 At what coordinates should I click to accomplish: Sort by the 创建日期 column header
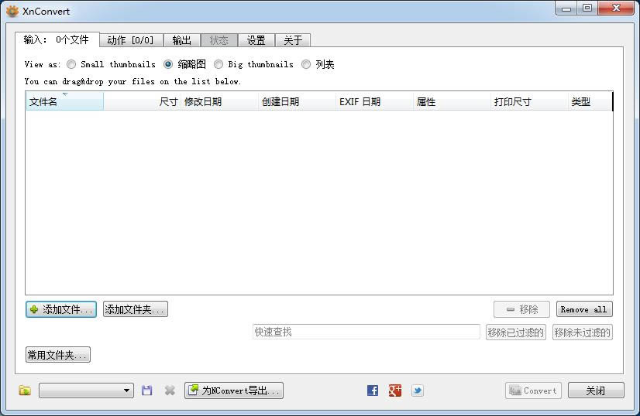pyautogui.click(x=298, y=101)
